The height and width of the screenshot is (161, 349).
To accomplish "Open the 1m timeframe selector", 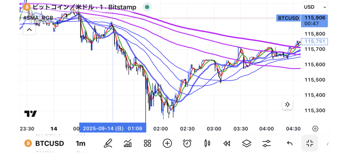I will 80,143.
